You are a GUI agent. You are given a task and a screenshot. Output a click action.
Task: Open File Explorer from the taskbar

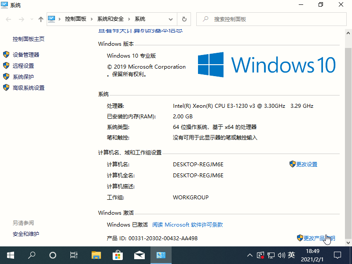96,255
